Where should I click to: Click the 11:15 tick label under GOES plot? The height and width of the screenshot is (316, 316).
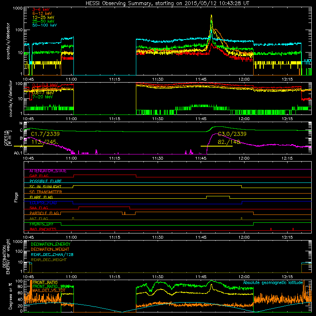point(115,158)
